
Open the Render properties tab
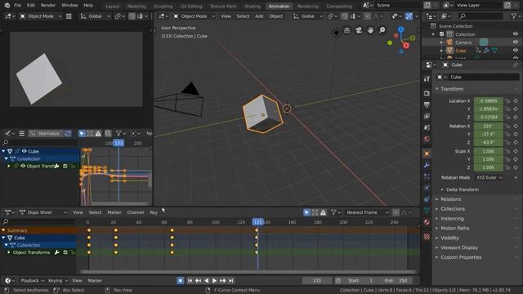pyautogui.click(x=427, y=93)
